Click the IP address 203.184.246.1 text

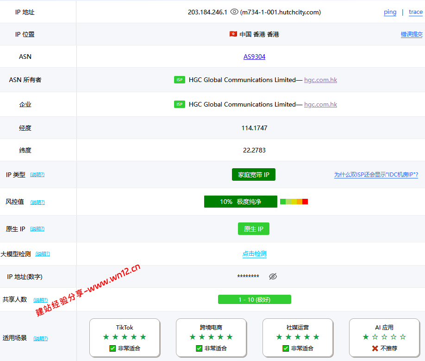(207, 12)
